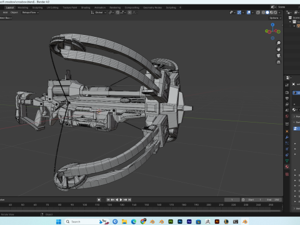
Task: Open the Render properties tab
Action: (x=287, y=92)
